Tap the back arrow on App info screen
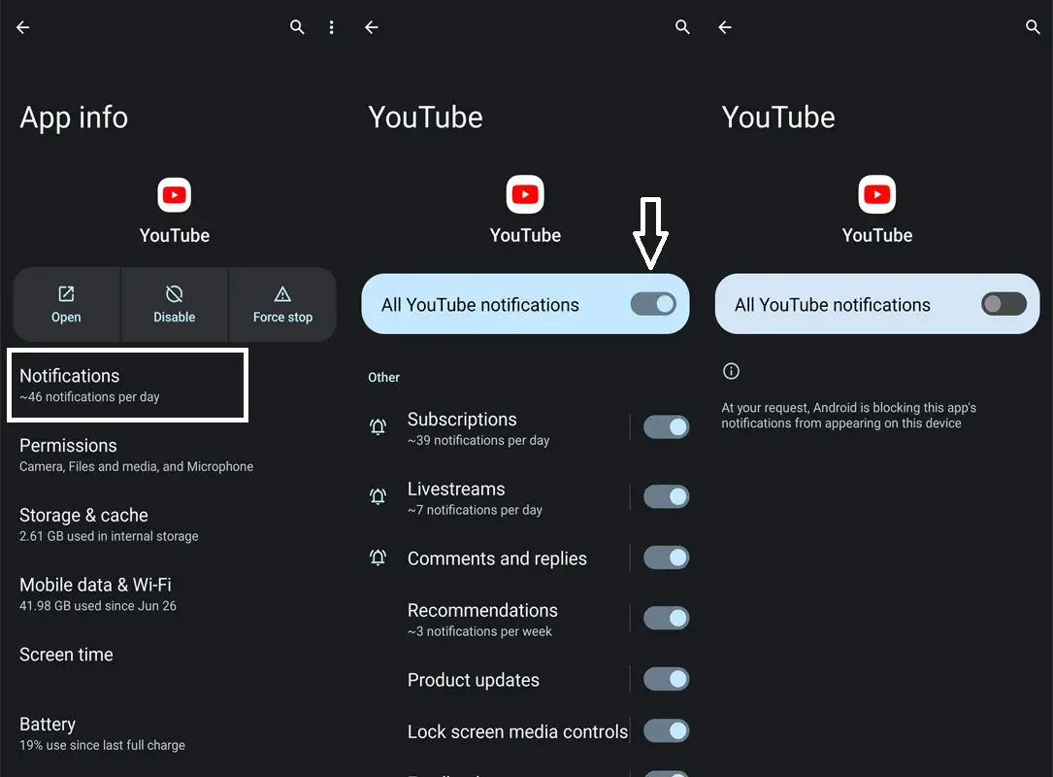1053x777 pixels. pos(23,27)
